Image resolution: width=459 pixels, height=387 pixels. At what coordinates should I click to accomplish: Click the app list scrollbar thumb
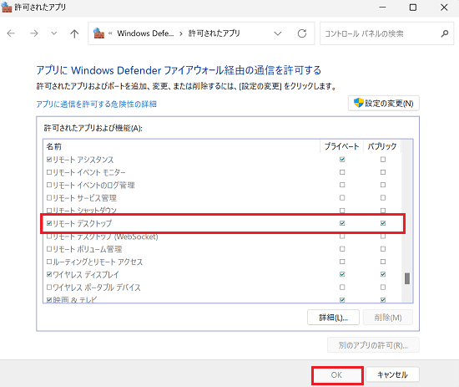pos(407,278)
